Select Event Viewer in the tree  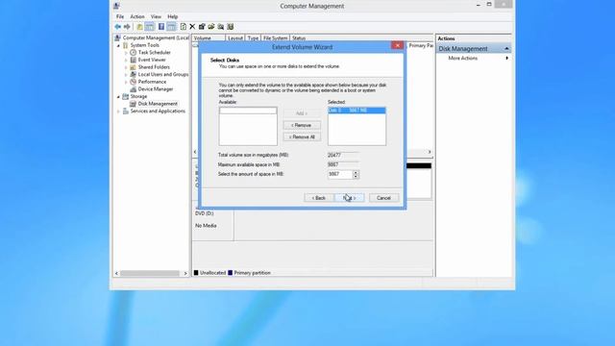(152, 60)
